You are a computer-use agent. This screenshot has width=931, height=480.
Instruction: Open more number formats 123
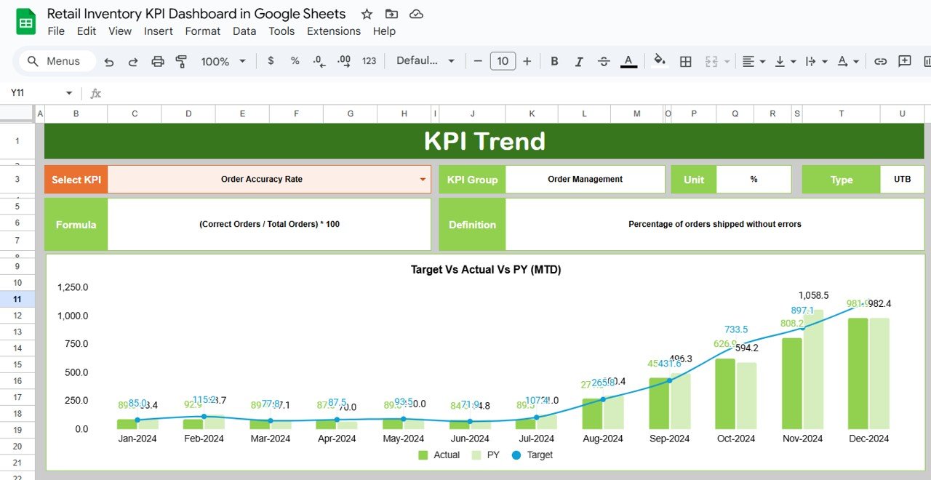369,61
